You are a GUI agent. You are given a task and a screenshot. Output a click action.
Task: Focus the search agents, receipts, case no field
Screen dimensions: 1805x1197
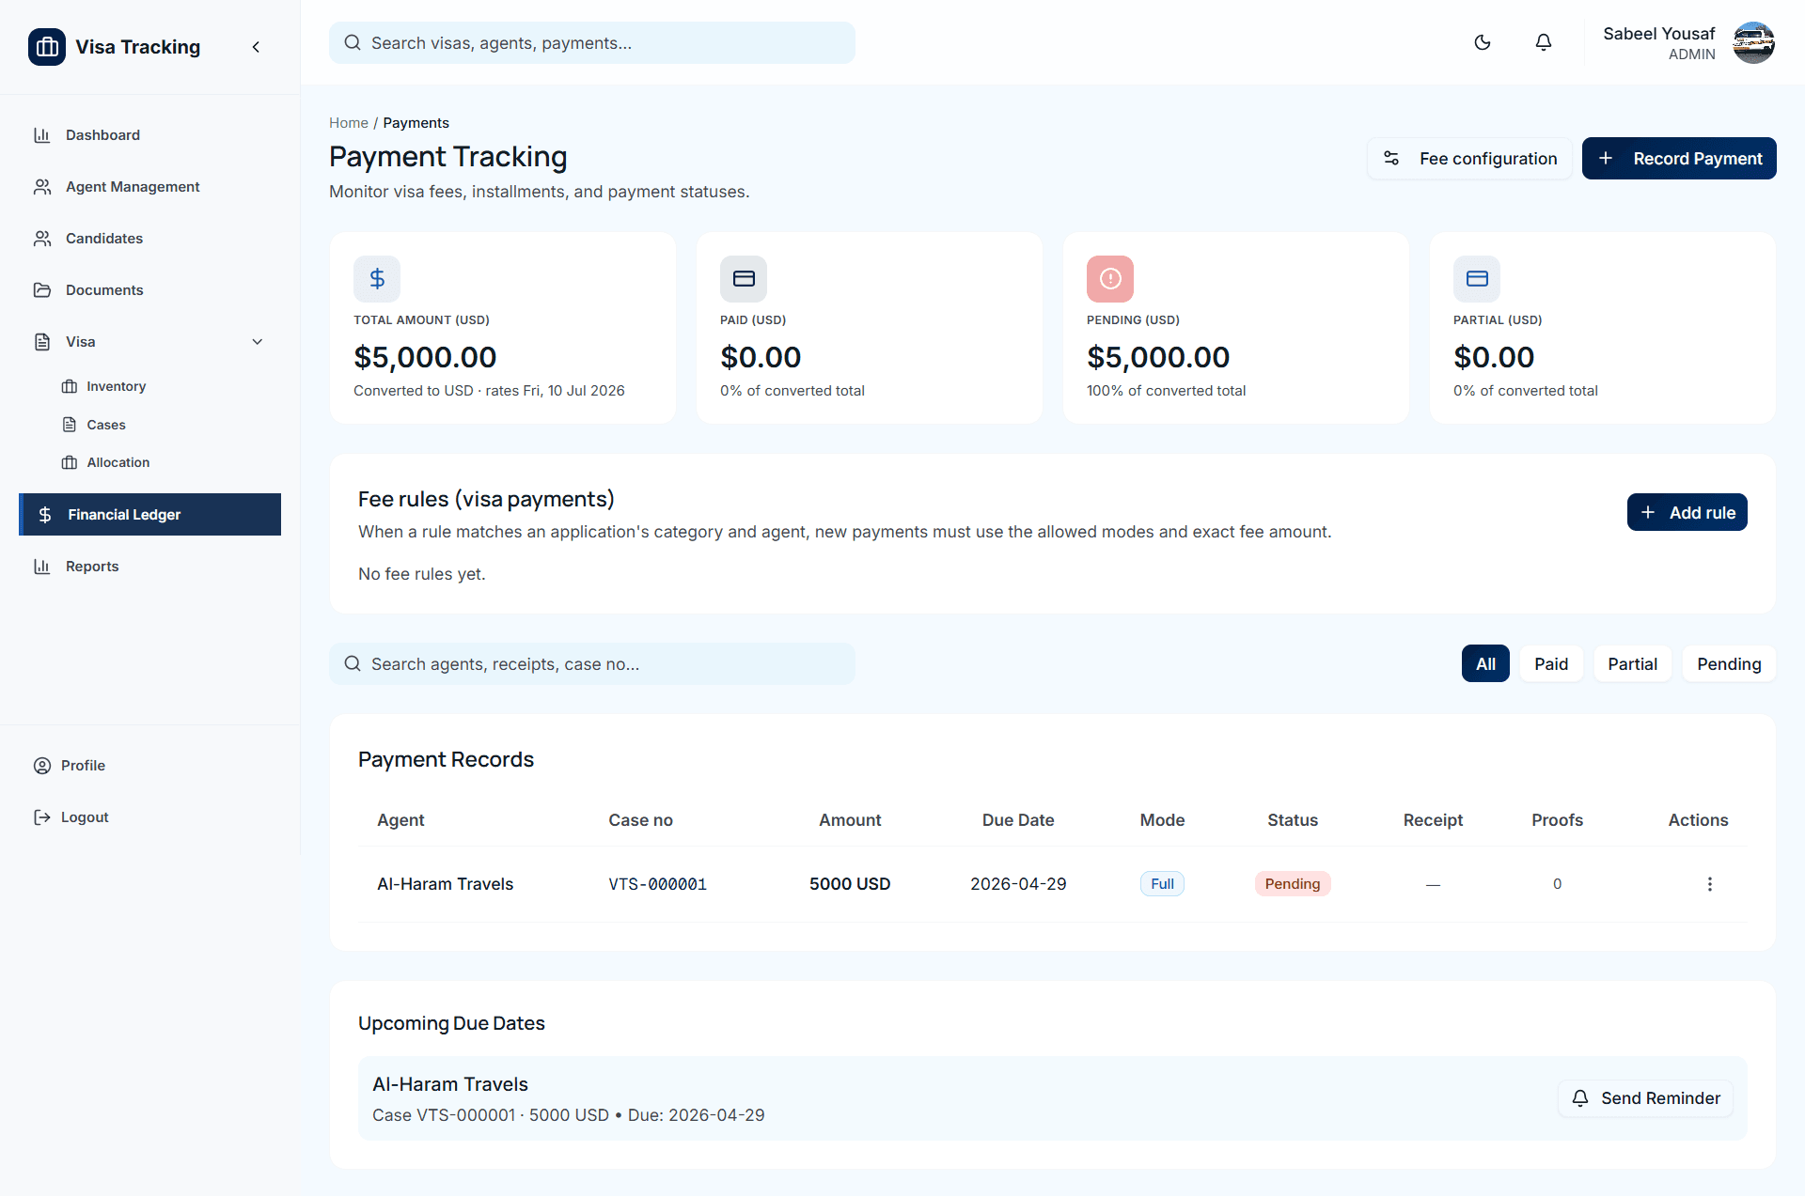tap(592, 664)
